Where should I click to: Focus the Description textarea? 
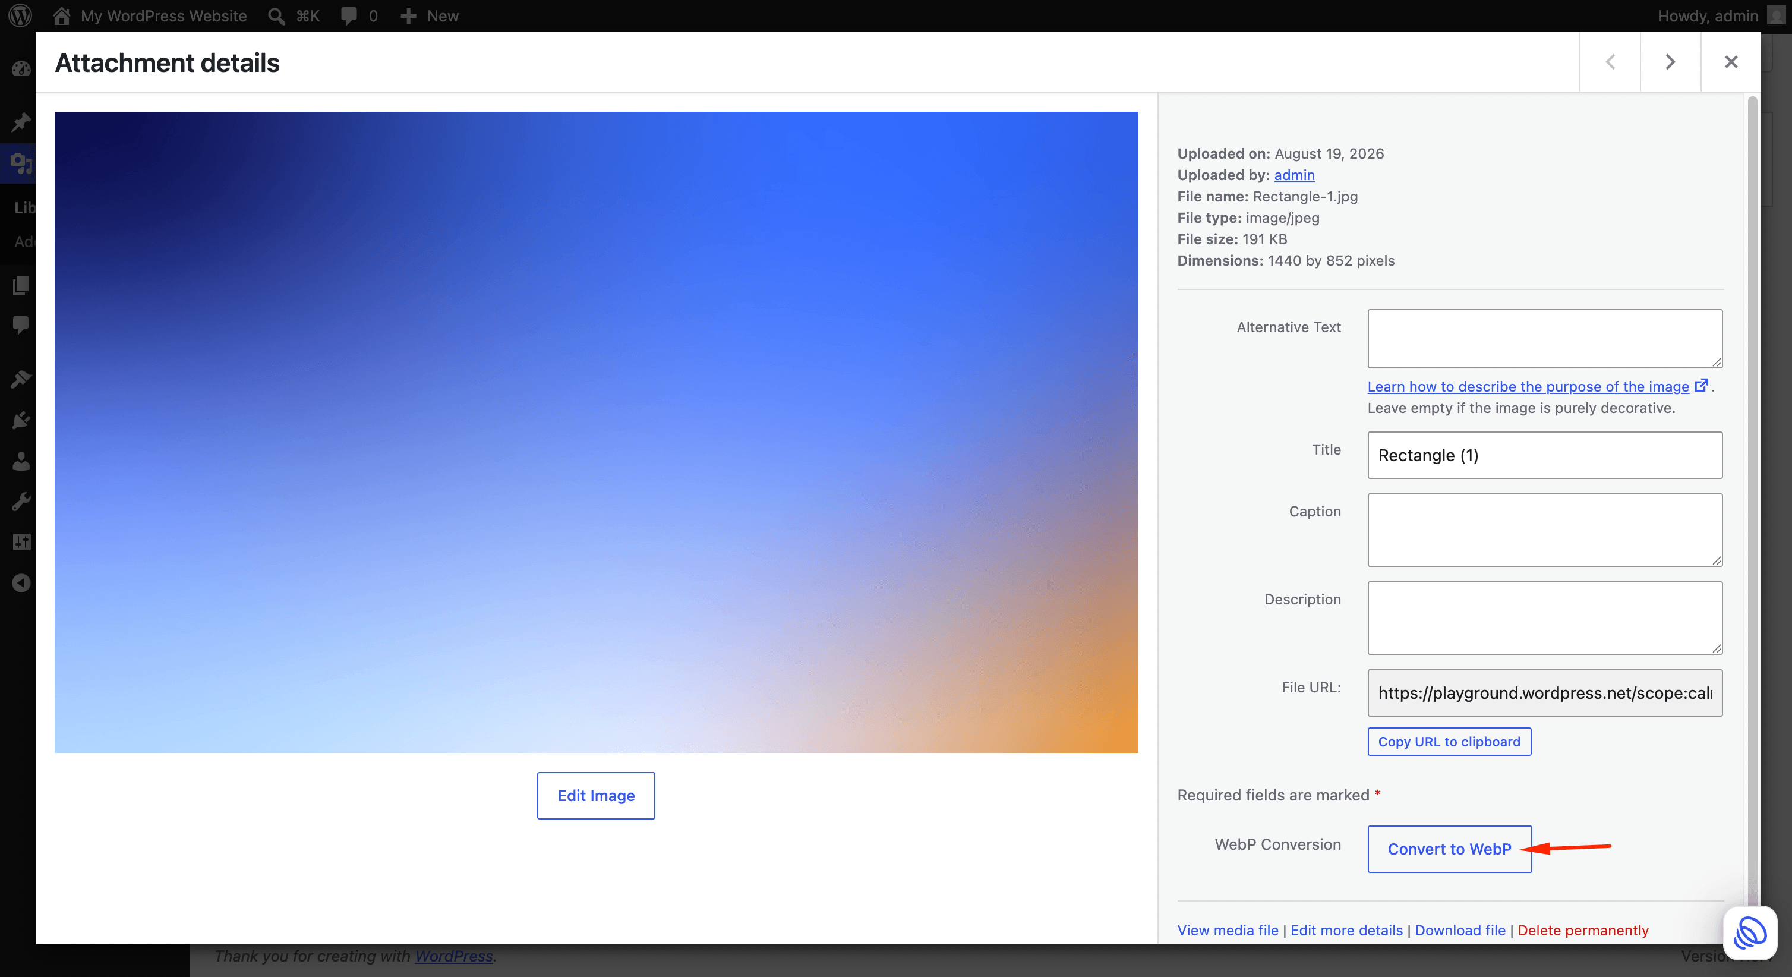(x=1544, y=618)
